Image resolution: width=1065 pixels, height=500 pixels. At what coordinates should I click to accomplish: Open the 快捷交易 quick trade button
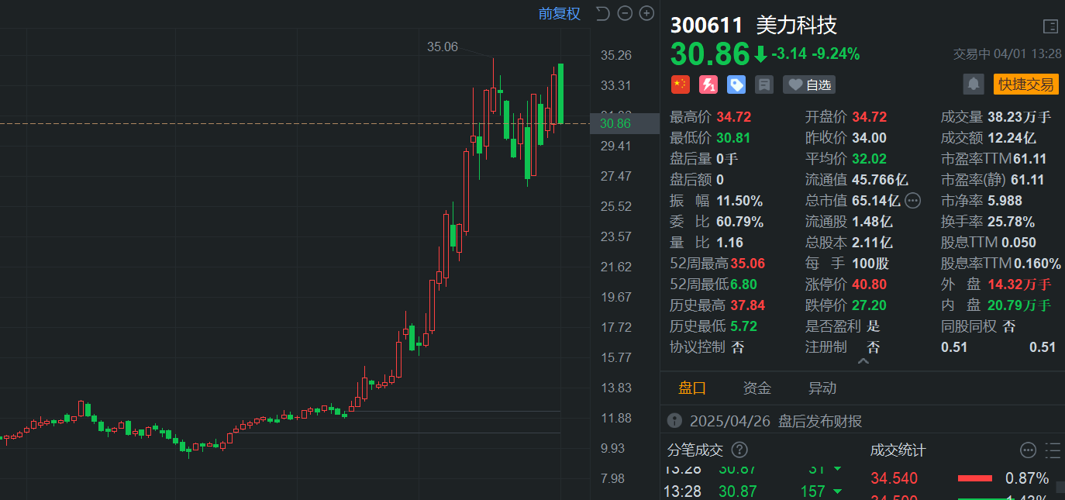[1025, 84]
